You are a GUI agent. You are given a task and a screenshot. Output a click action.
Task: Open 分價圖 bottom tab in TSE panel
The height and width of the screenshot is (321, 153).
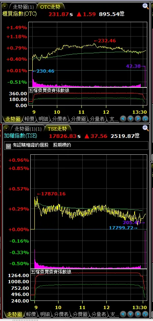coord(80,314)
